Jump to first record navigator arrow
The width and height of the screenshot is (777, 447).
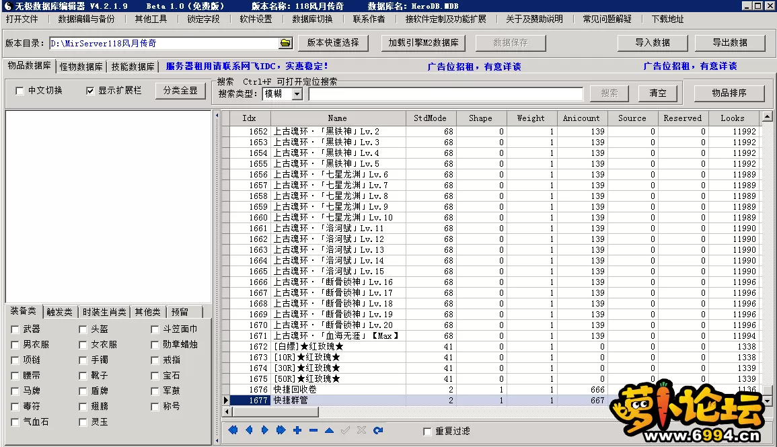point(233,430)
